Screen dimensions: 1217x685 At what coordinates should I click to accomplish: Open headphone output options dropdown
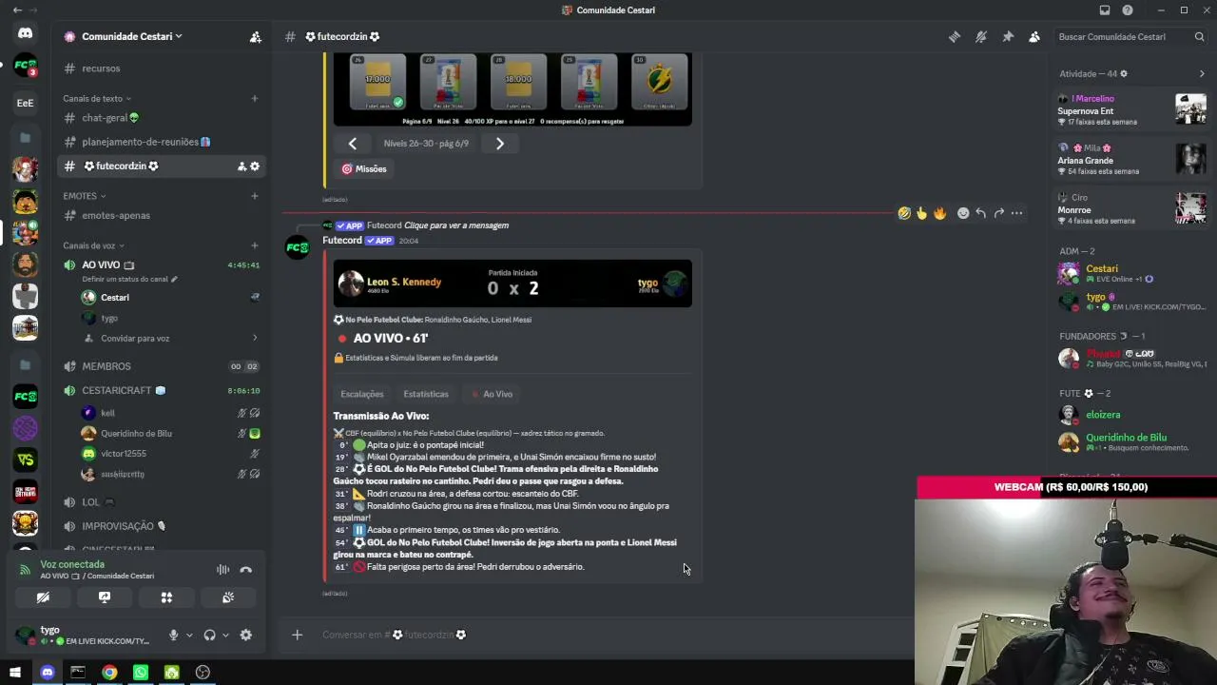225,636
